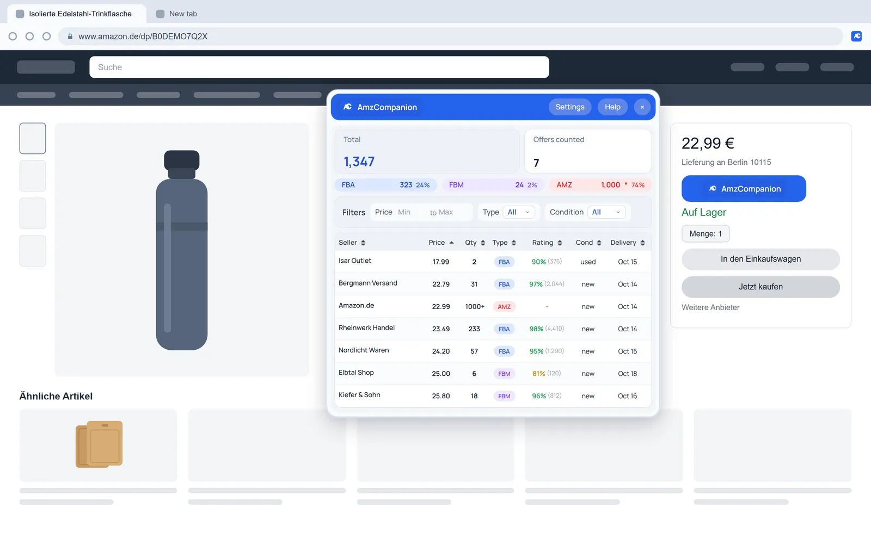Viewport: 871px width, 544px height.
Task: Sort offers by Qty column arrows
Action: pos(483,243)
